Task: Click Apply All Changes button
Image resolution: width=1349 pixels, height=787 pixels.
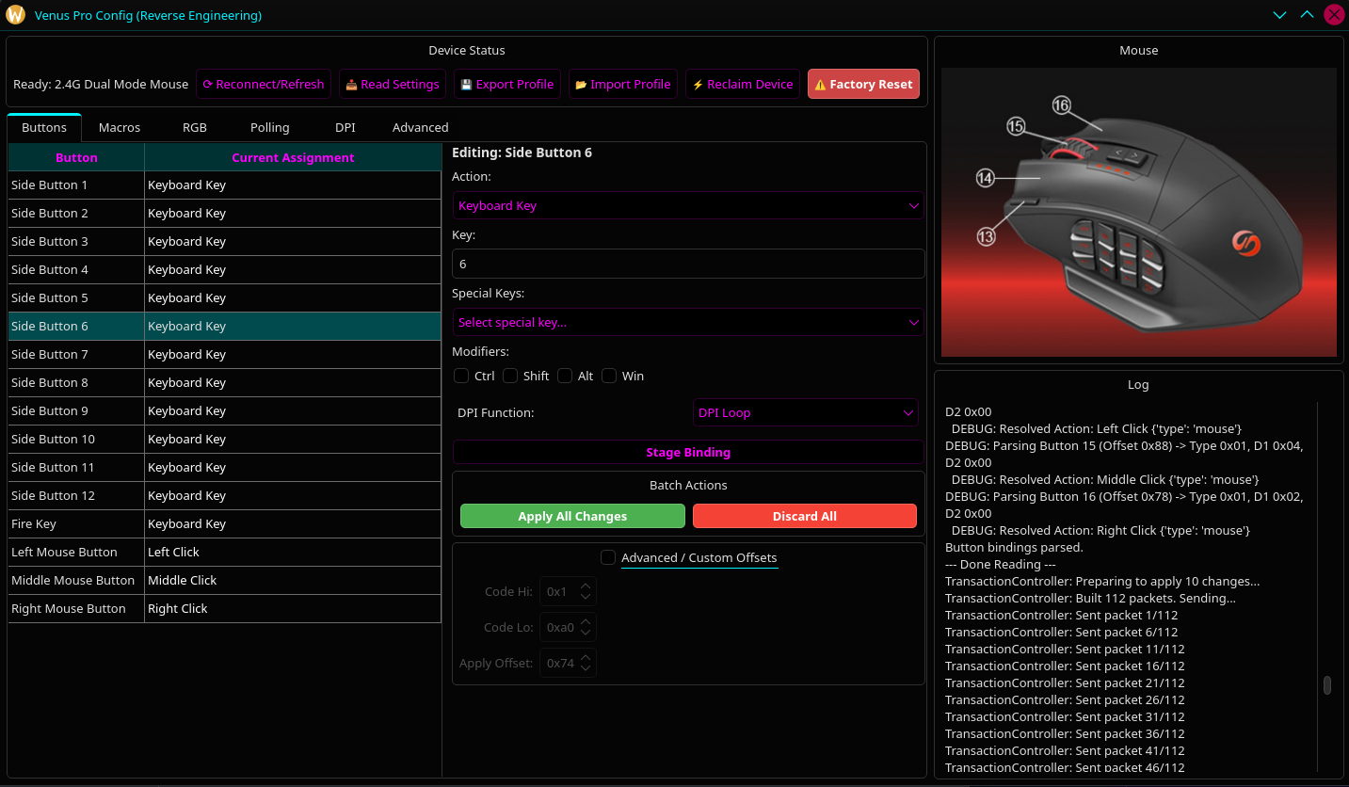Action: pos(572,516)
